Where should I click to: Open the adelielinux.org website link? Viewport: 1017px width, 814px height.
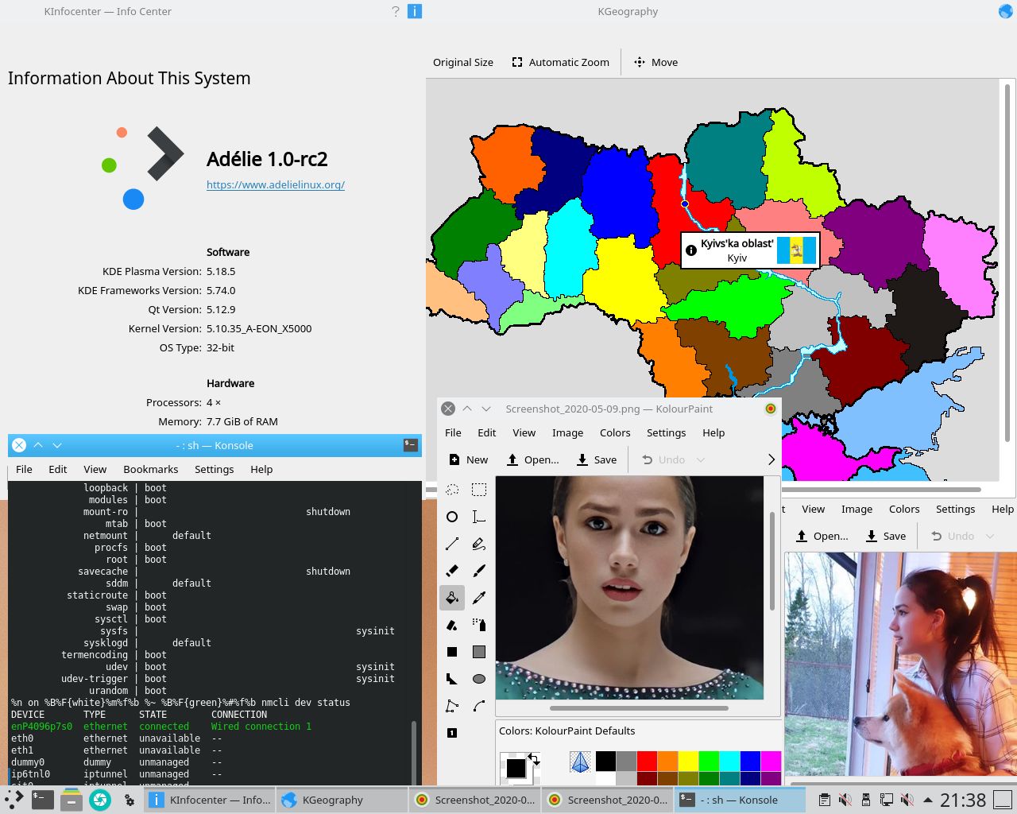coord(275,184)
